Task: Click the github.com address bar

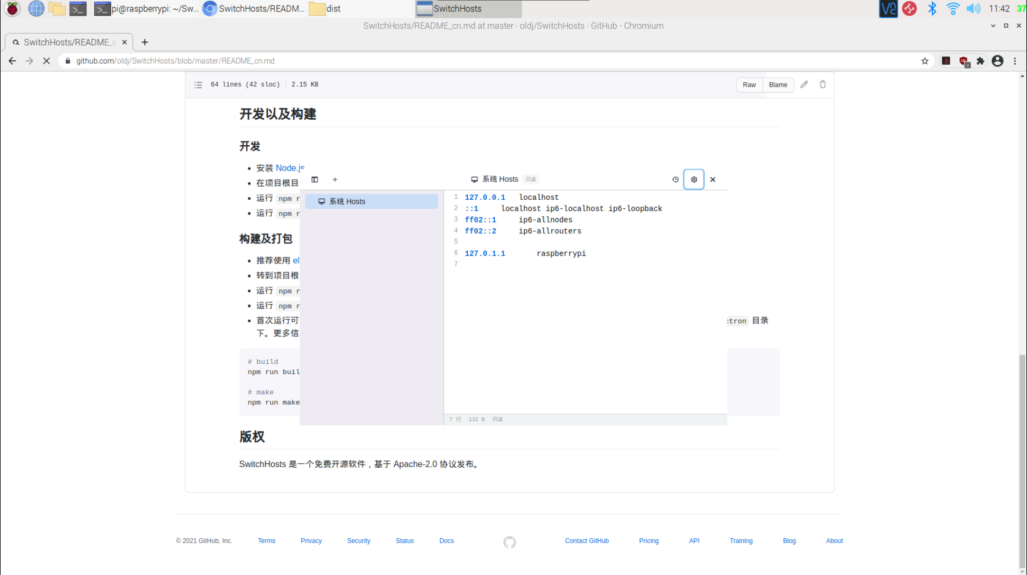Action: [488, 61]
